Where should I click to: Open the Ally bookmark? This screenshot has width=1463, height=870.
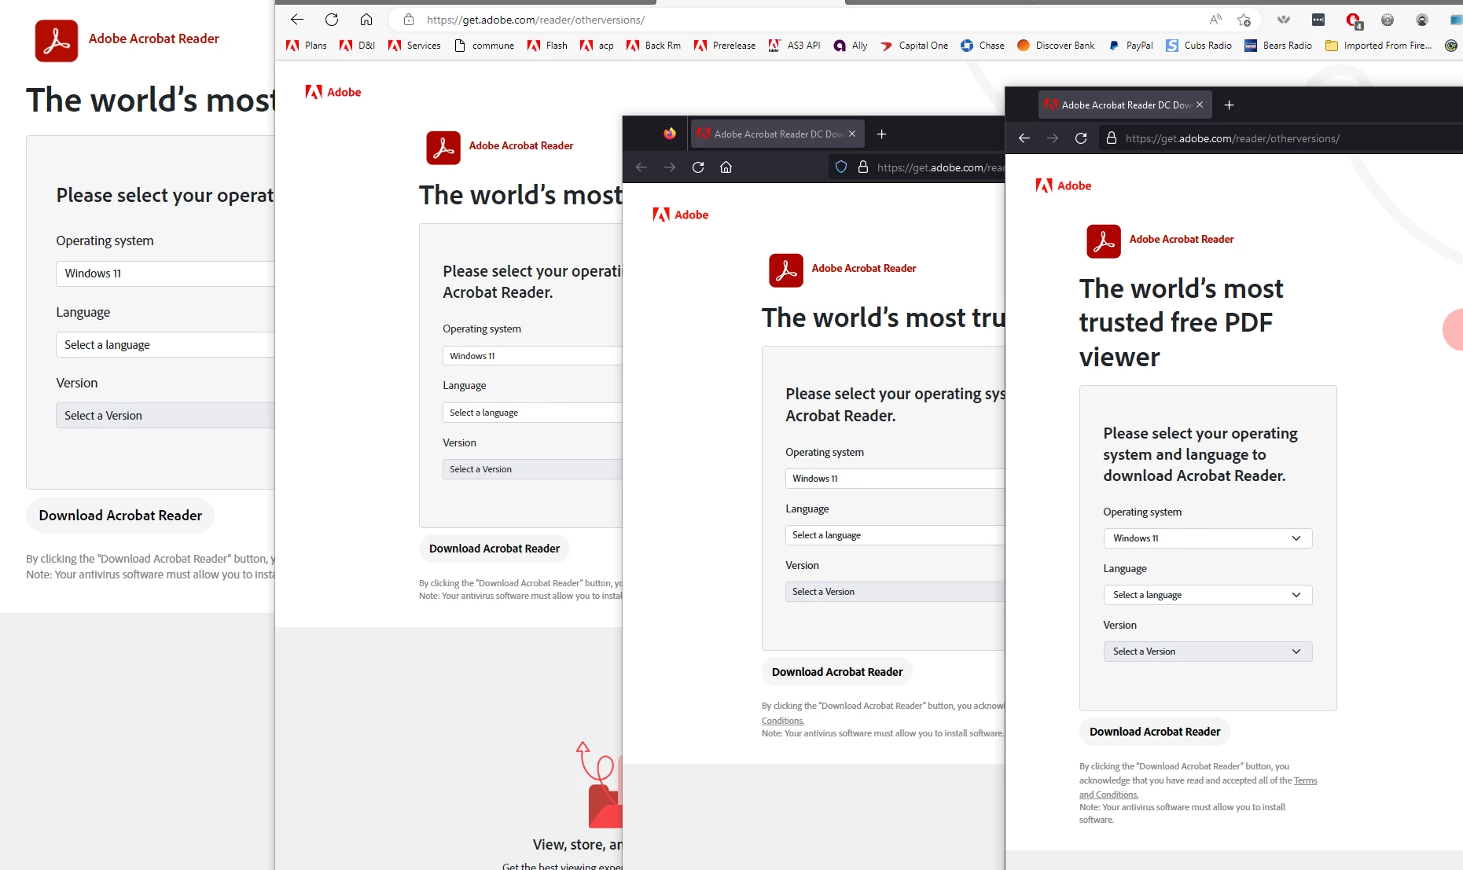[x=851, y=46]
